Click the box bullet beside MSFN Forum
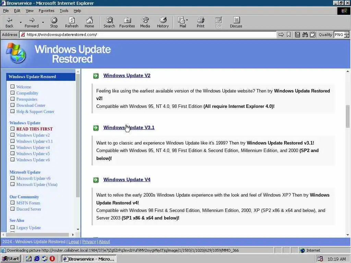 [x=13, y=203]
